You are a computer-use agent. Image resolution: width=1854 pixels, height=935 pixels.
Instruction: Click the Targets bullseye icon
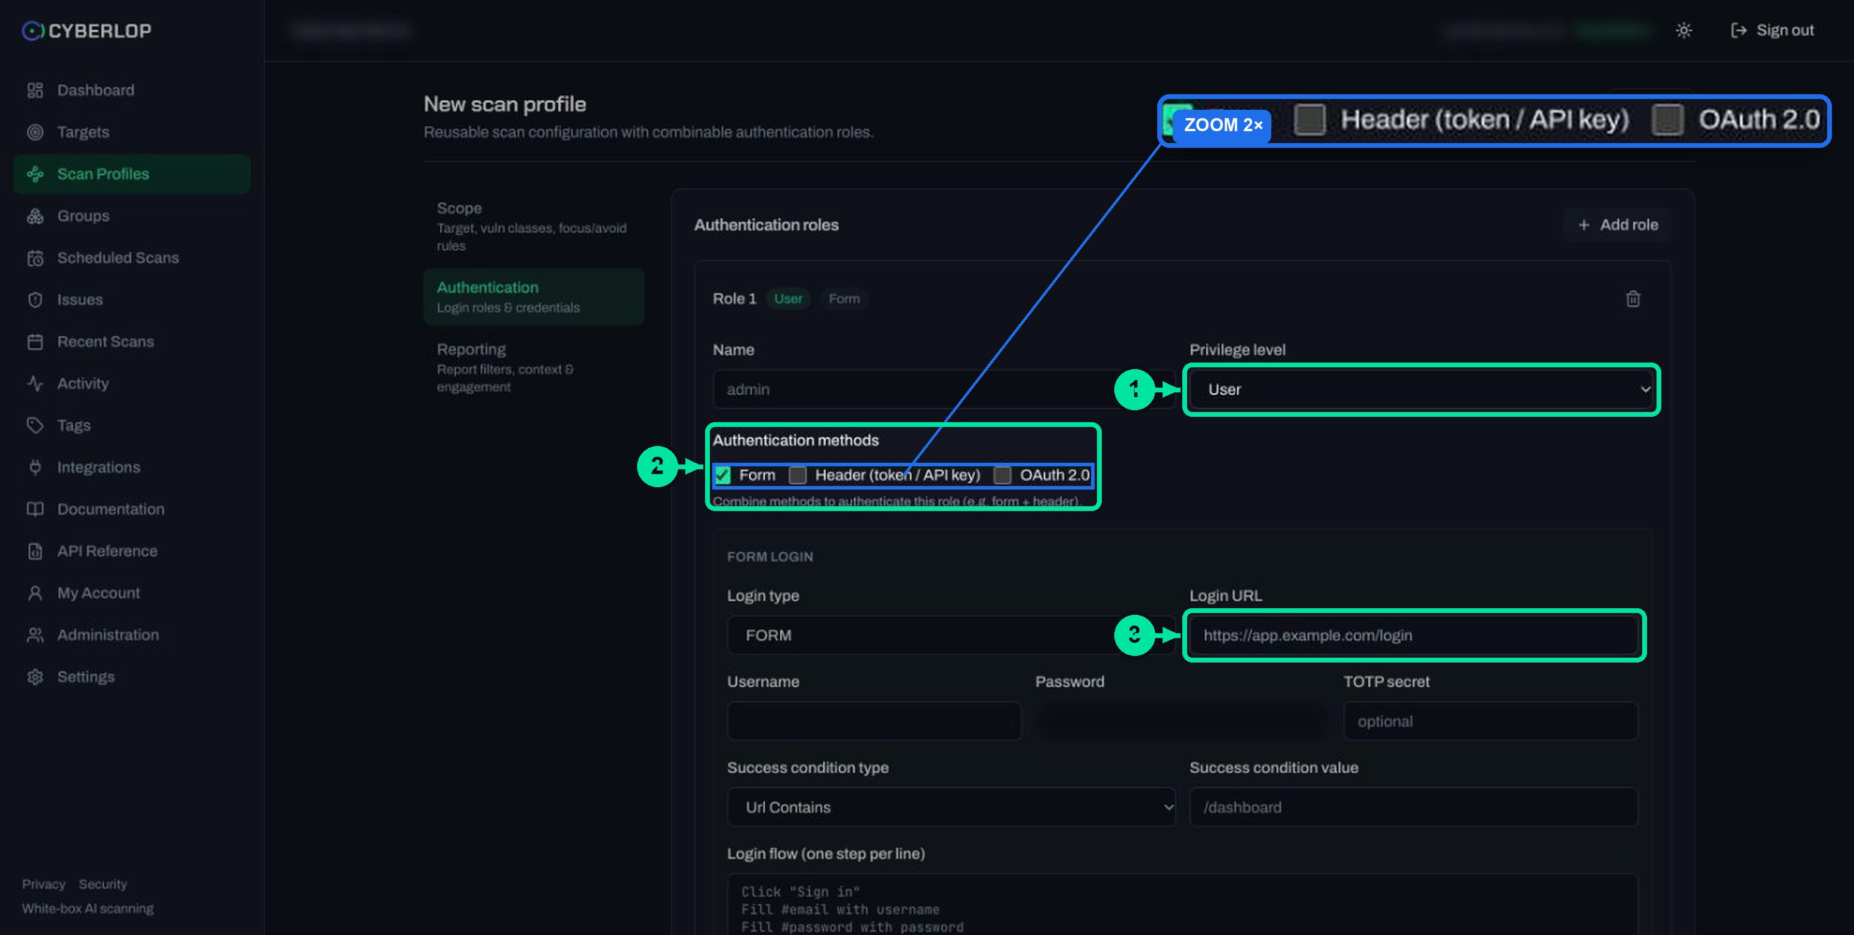(35, 132)
